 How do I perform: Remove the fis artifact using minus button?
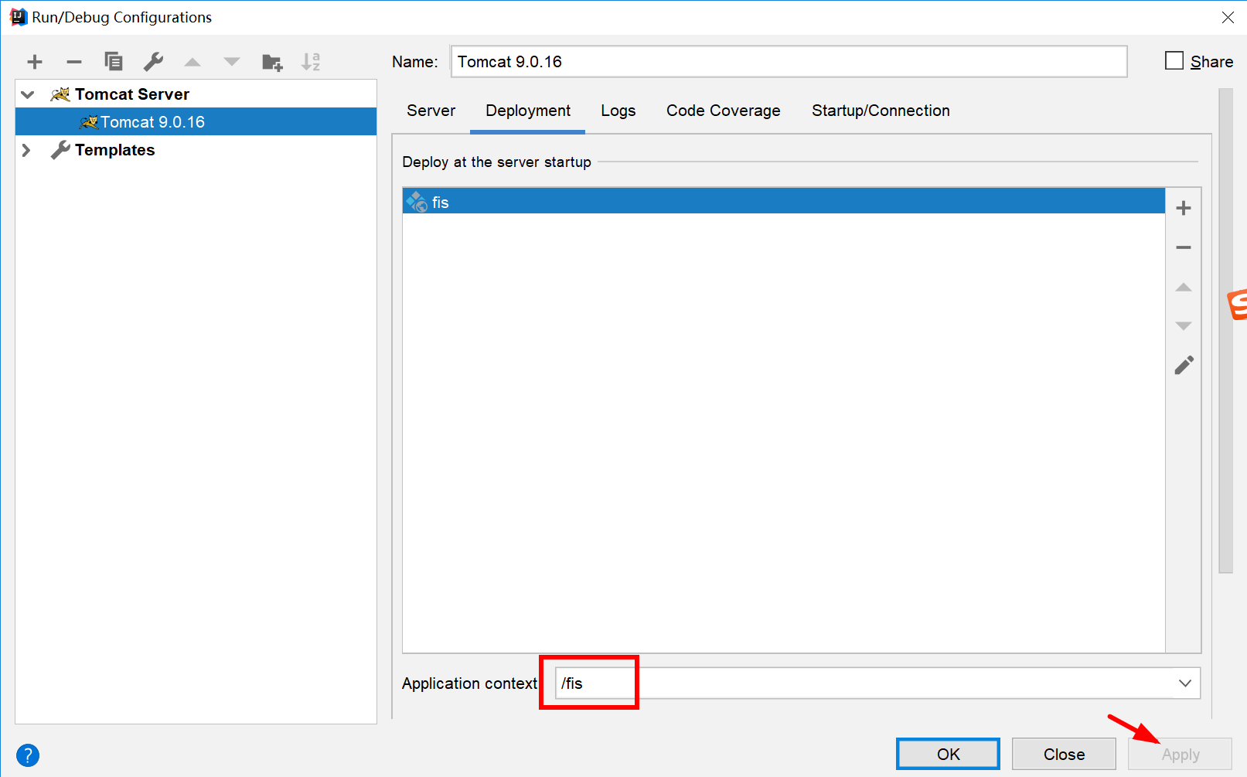[x=1184, y=247]
